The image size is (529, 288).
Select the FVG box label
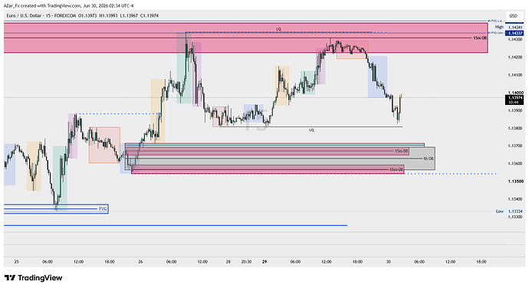[x=103, y=209]
